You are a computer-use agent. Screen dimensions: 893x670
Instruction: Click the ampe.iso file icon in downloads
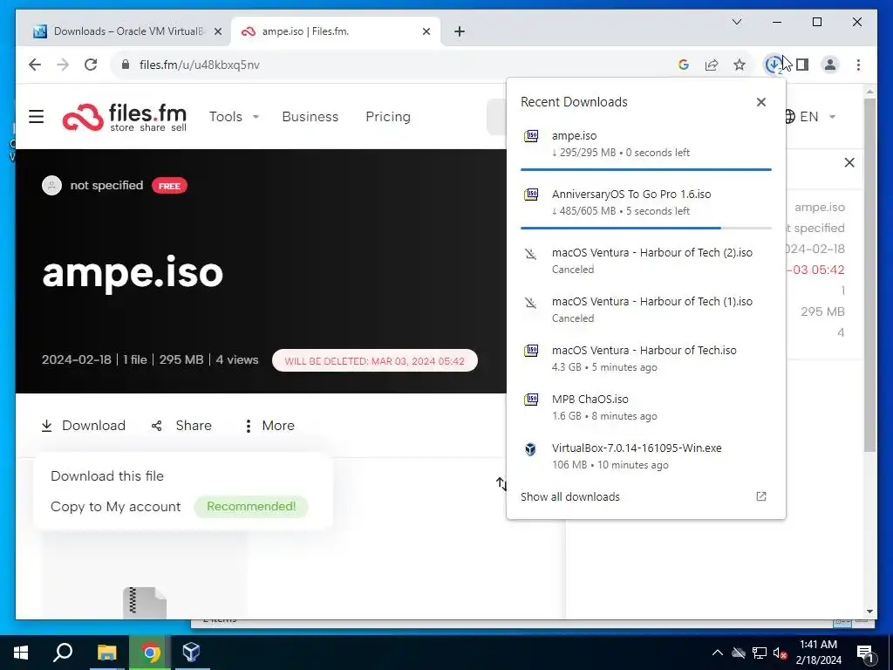[531, 135]
